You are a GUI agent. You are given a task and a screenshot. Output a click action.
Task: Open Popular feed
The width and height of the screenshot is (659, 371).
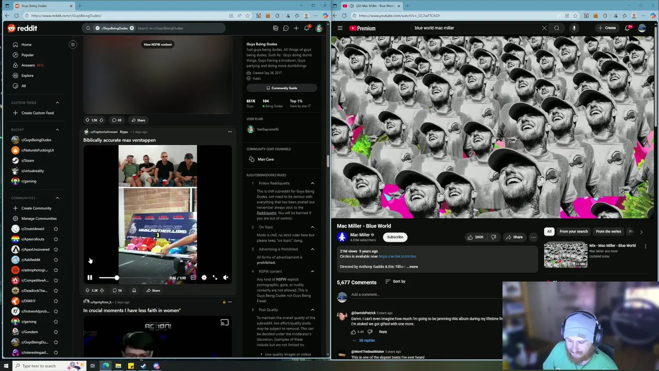click(x=27, y=55)
